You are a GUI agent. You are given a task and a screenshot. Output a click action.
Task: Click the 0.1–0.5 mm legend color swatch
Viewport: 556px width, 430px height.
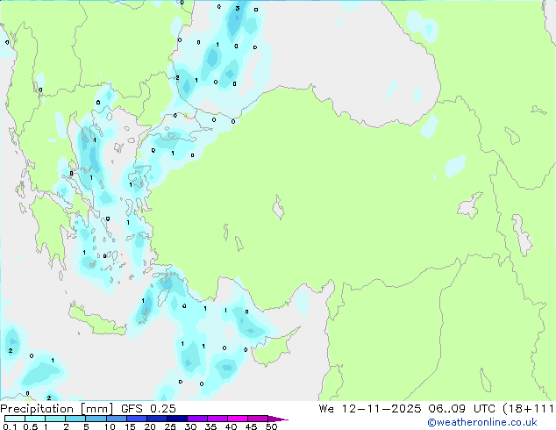(x=15, y=419)
